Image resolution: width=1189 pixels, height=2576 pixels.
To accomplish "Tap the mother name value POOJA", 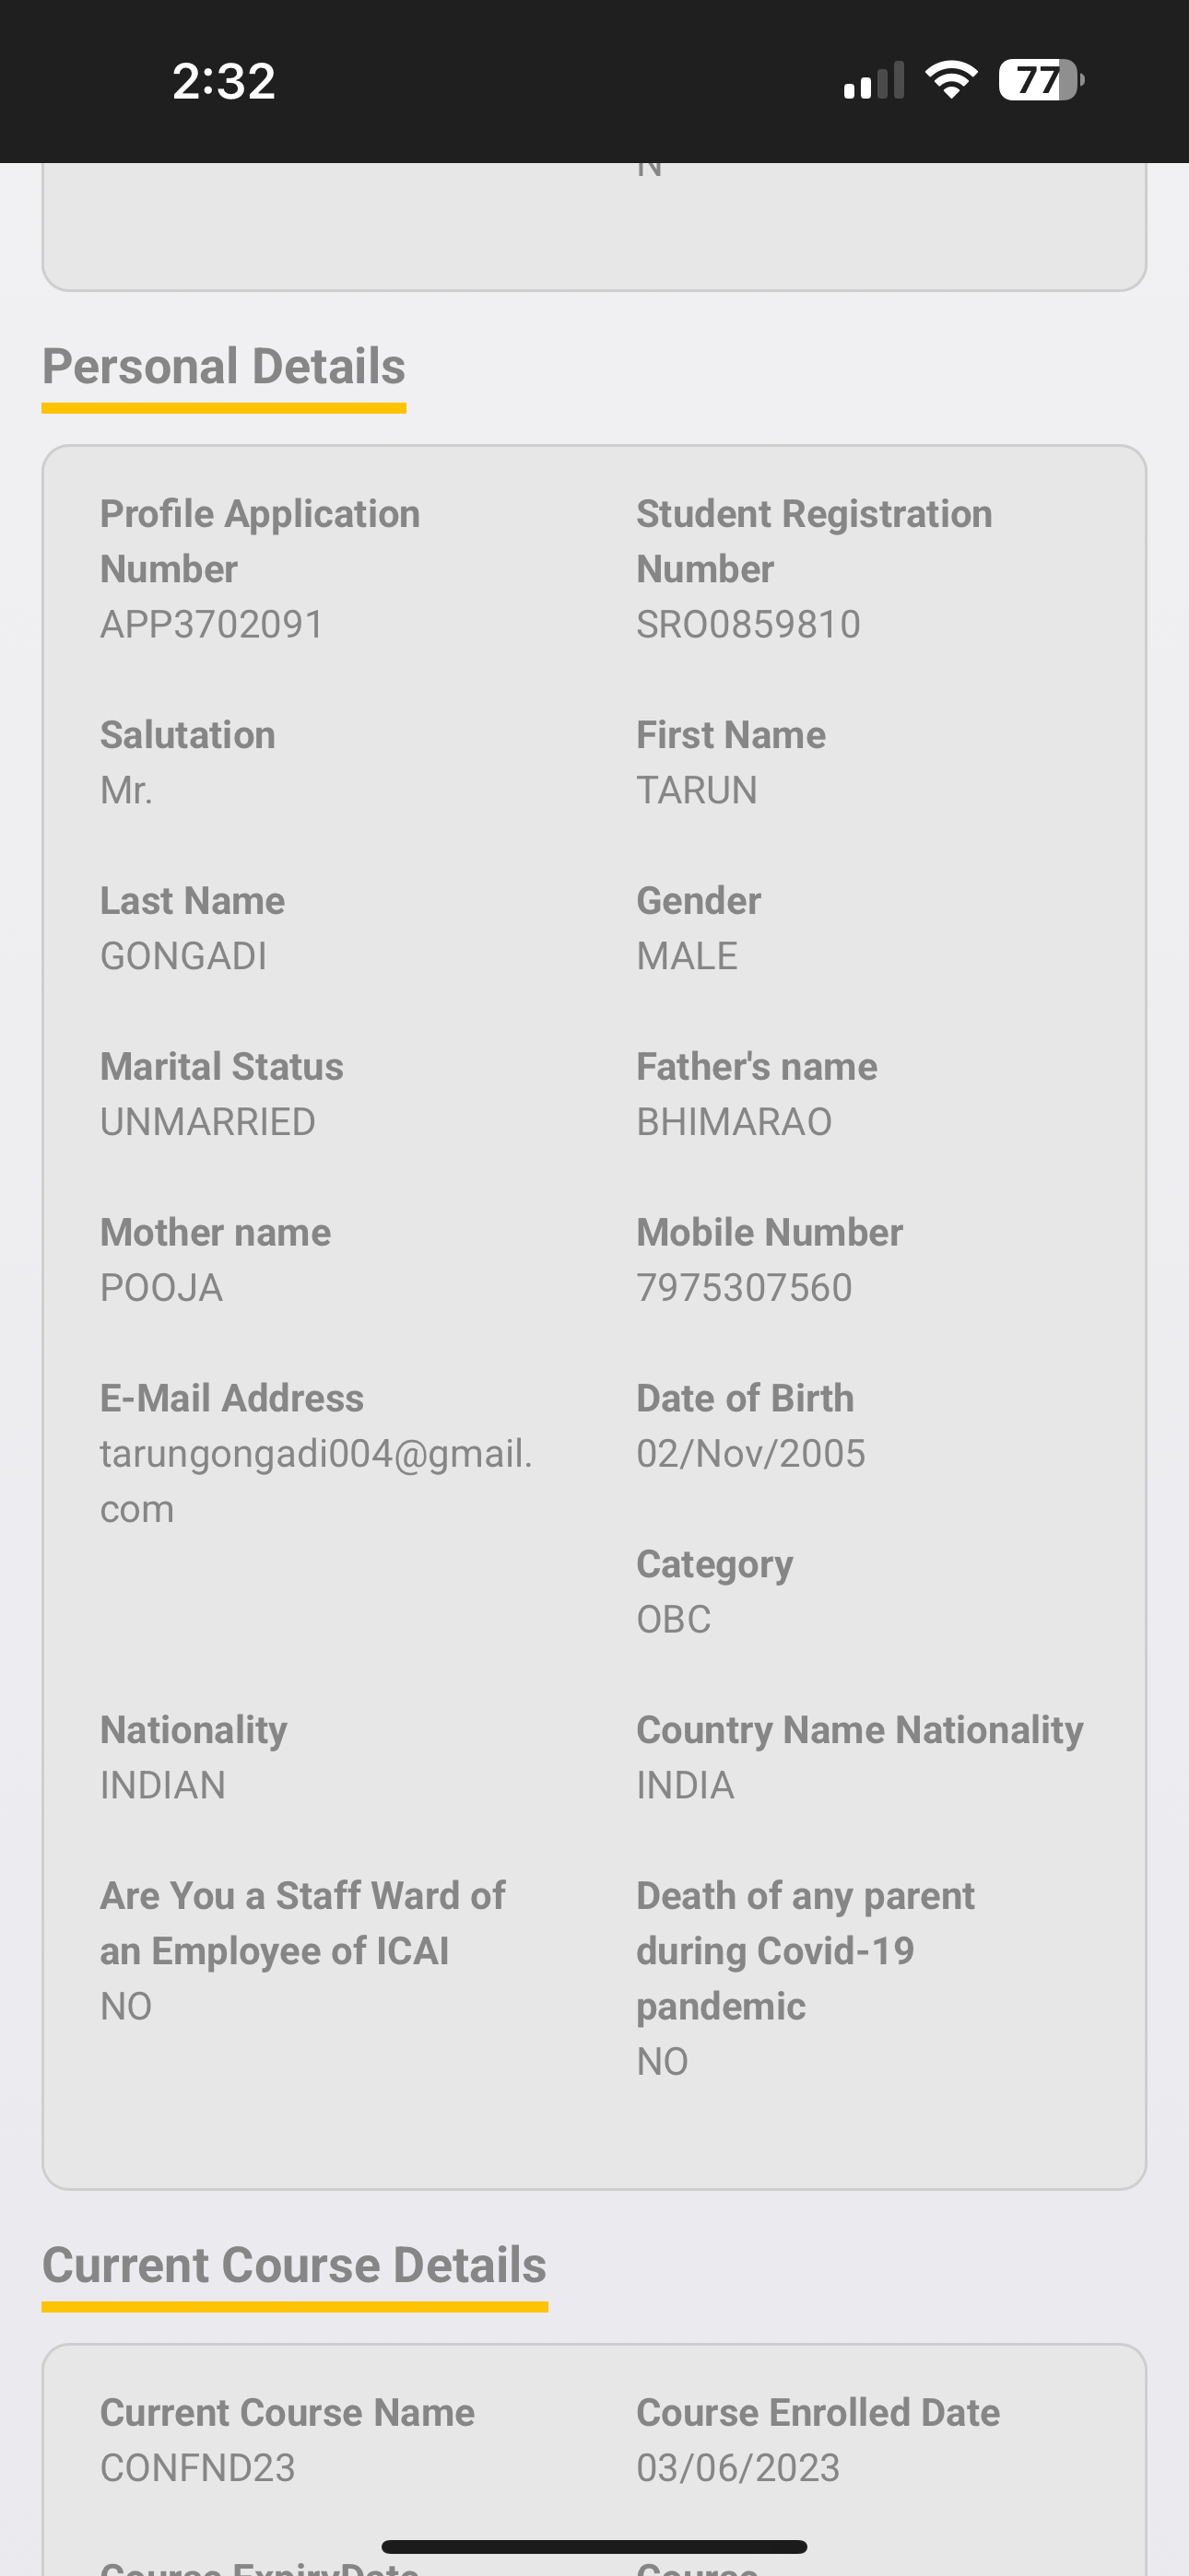I will (x=161, y=1288).
